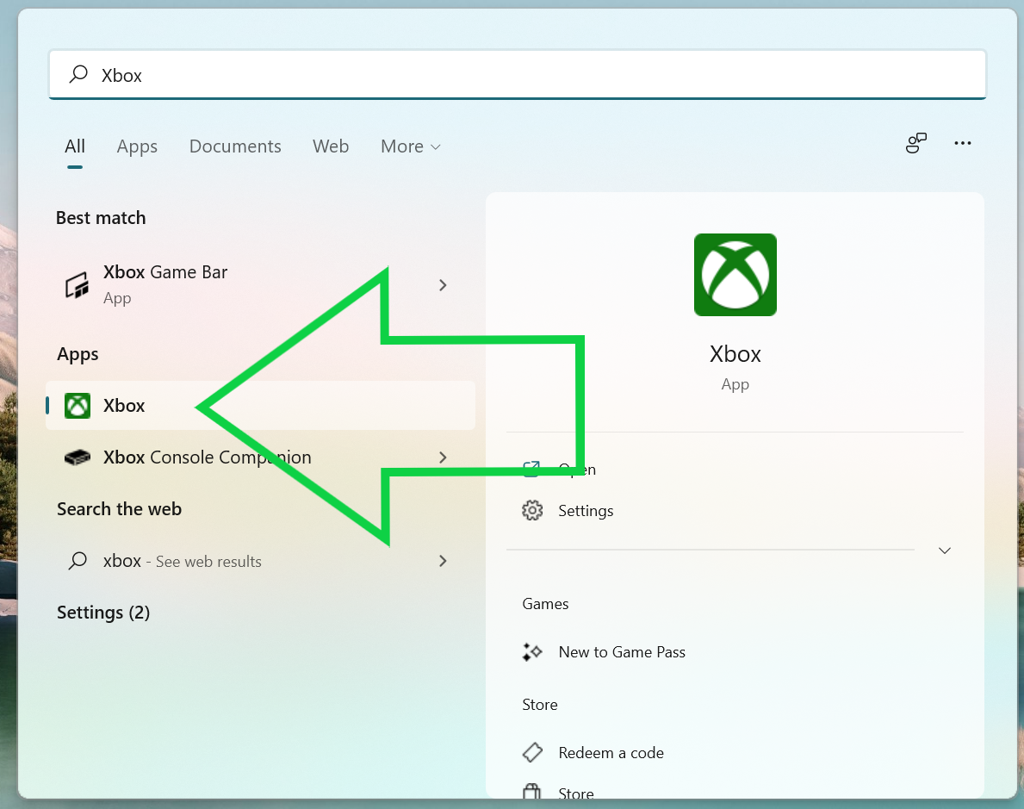Click the Redeem a code diamond icon
Image resolution: width=1024 pixels, height=809 pixels.
(x=533, y=752)
